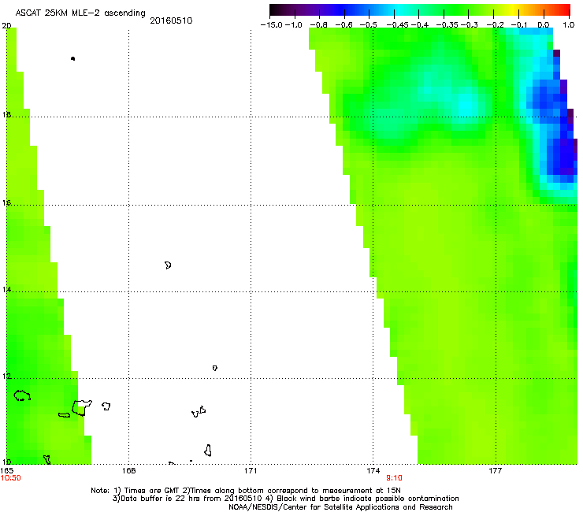Click the longitude label '165'

7,471
